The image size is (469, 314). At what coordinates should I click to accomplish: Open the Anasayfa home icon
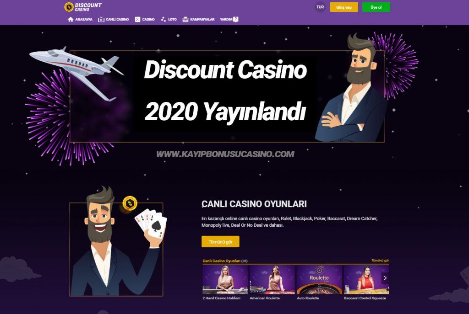coord(70,19)
